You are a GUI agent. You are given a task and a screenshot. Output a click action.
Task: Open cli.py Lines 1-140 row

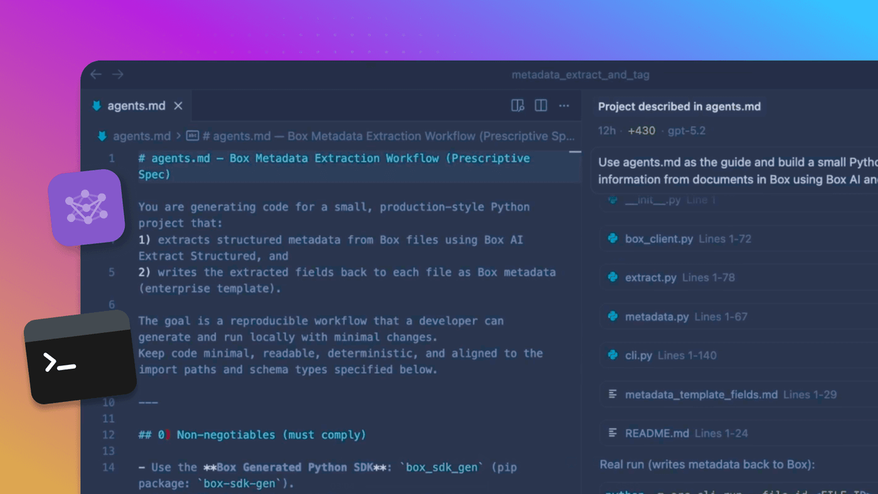pyautogui.click(x=740, y=355)
